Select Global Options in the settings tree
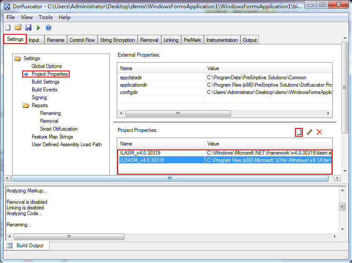 [47, 66]
